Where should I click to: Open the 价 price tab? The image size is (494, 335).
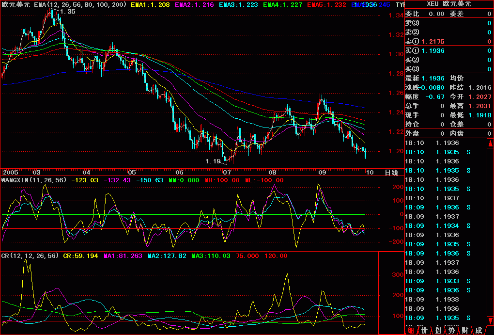[424, 330]
